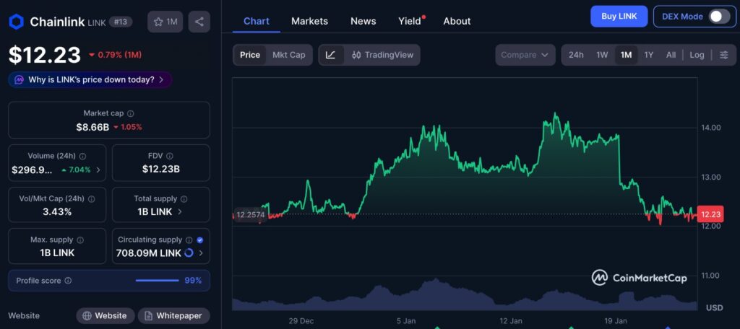Viewport: 740px width, 329px height.
Task: Open chart settings sliders icon
Action: (x=724, y=55)
